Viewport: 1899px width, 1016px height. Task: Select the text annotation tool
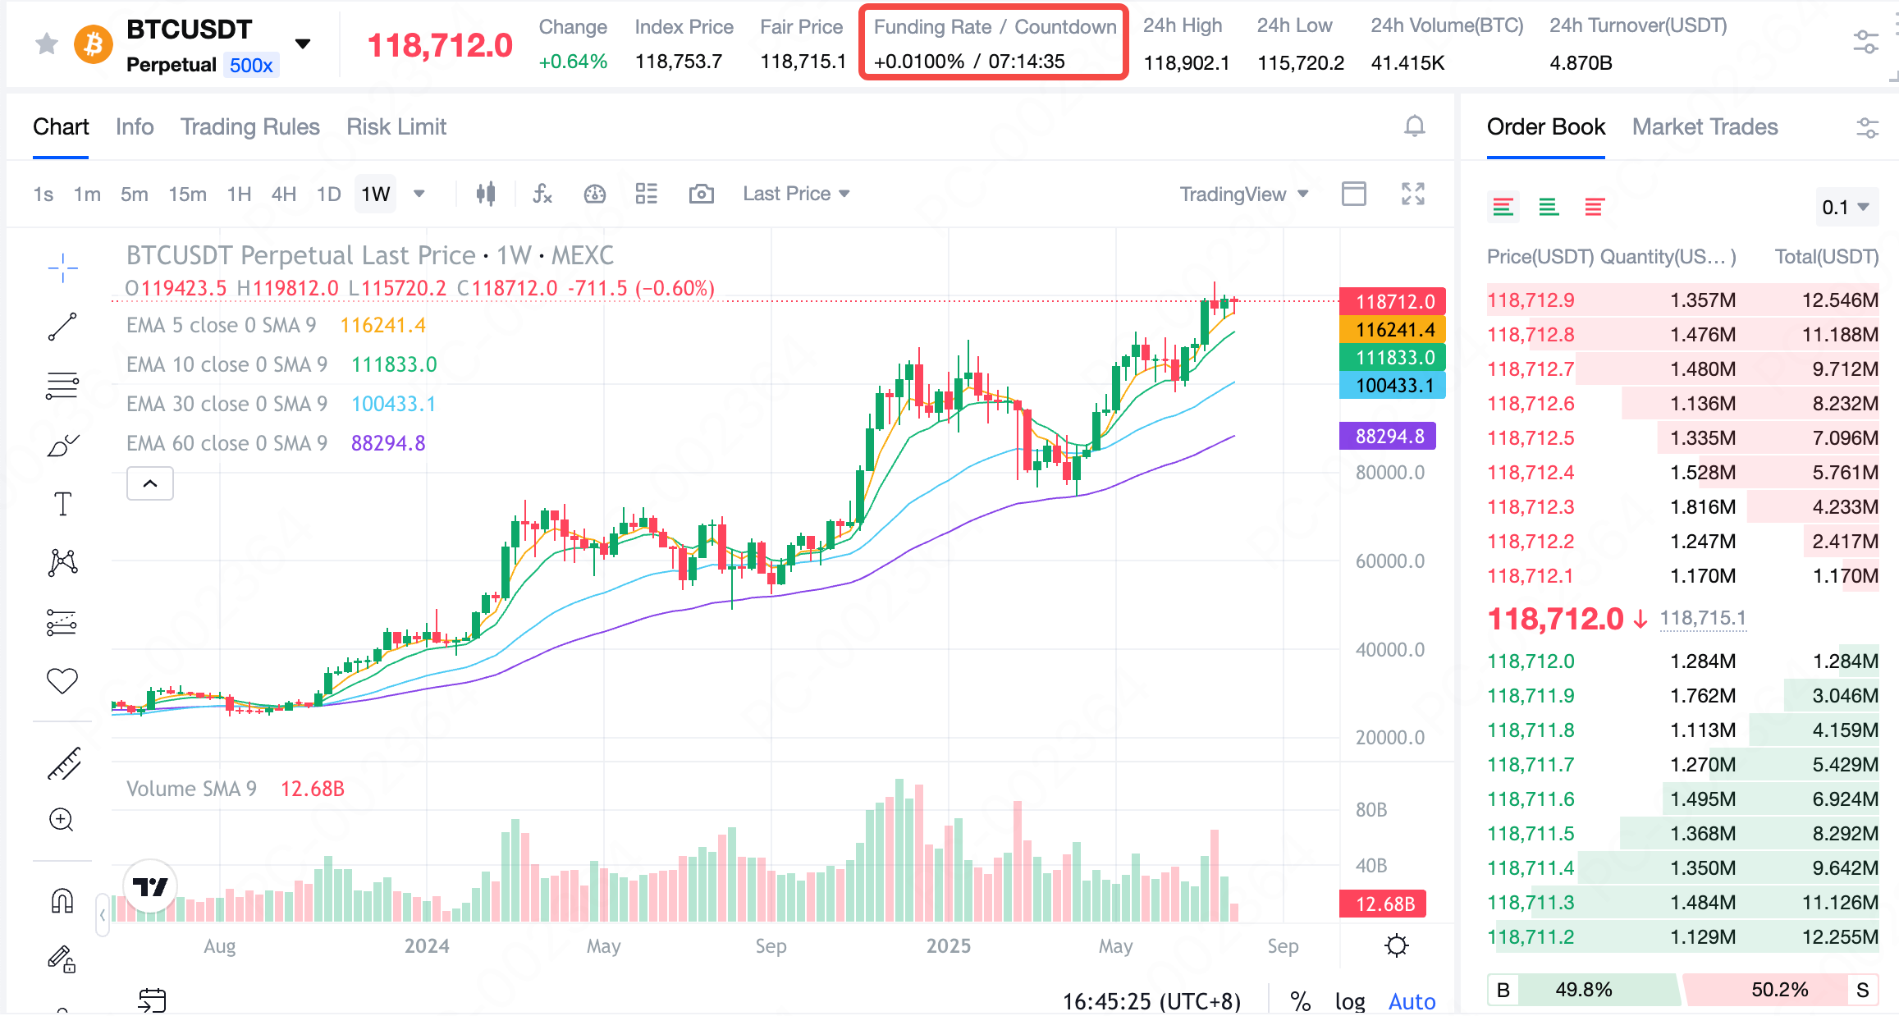coord(62,503)
